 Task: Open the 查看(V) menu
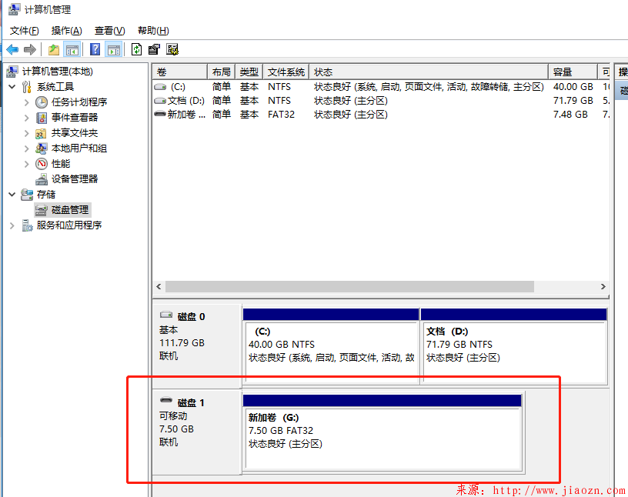(x=109, y=31)
